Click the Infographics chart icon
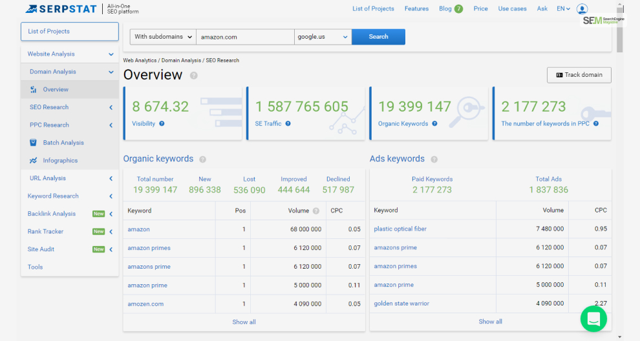 click(34, 160)
